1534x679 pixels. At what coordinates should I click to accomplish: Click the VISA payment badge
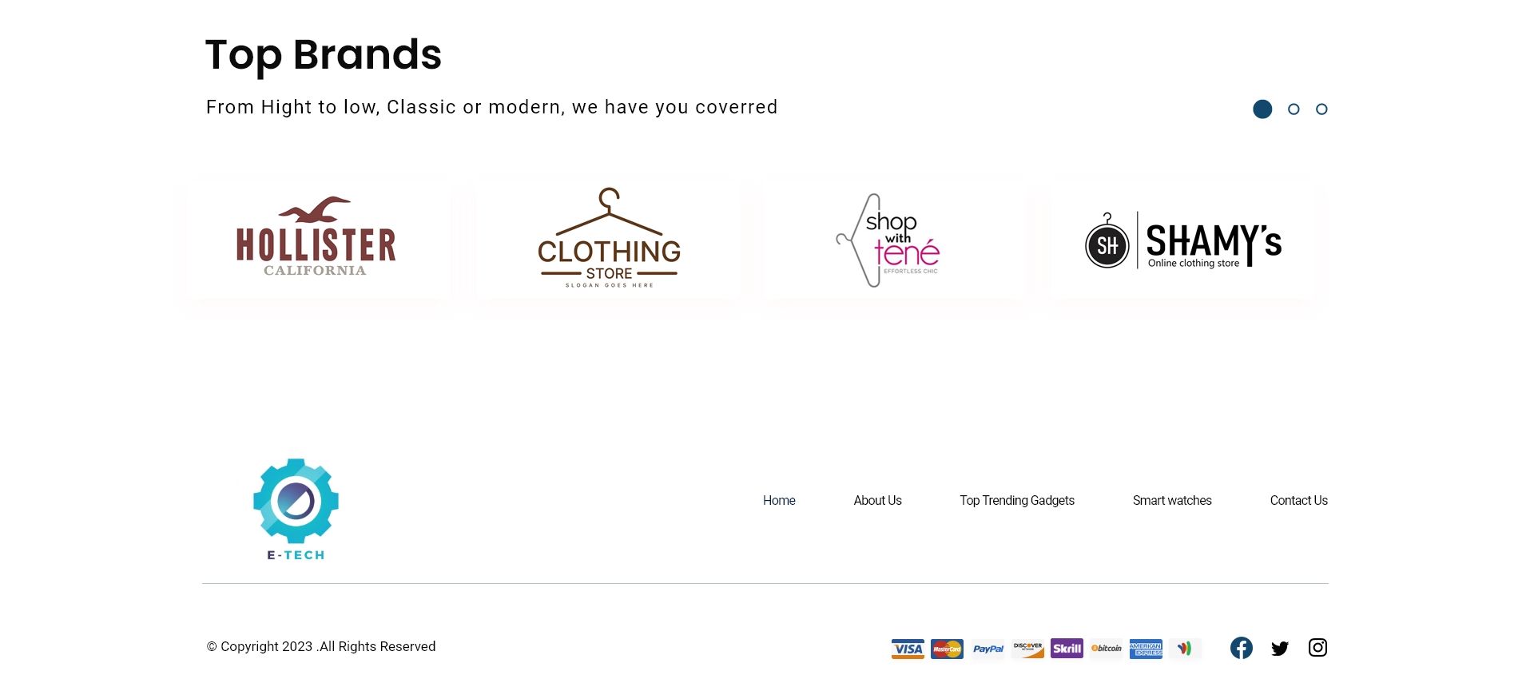(x=908, y=649)
